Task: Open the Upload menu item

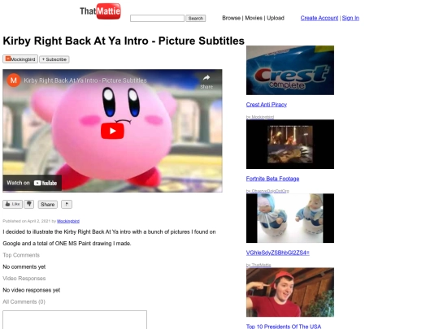Action: click(276, 18)
